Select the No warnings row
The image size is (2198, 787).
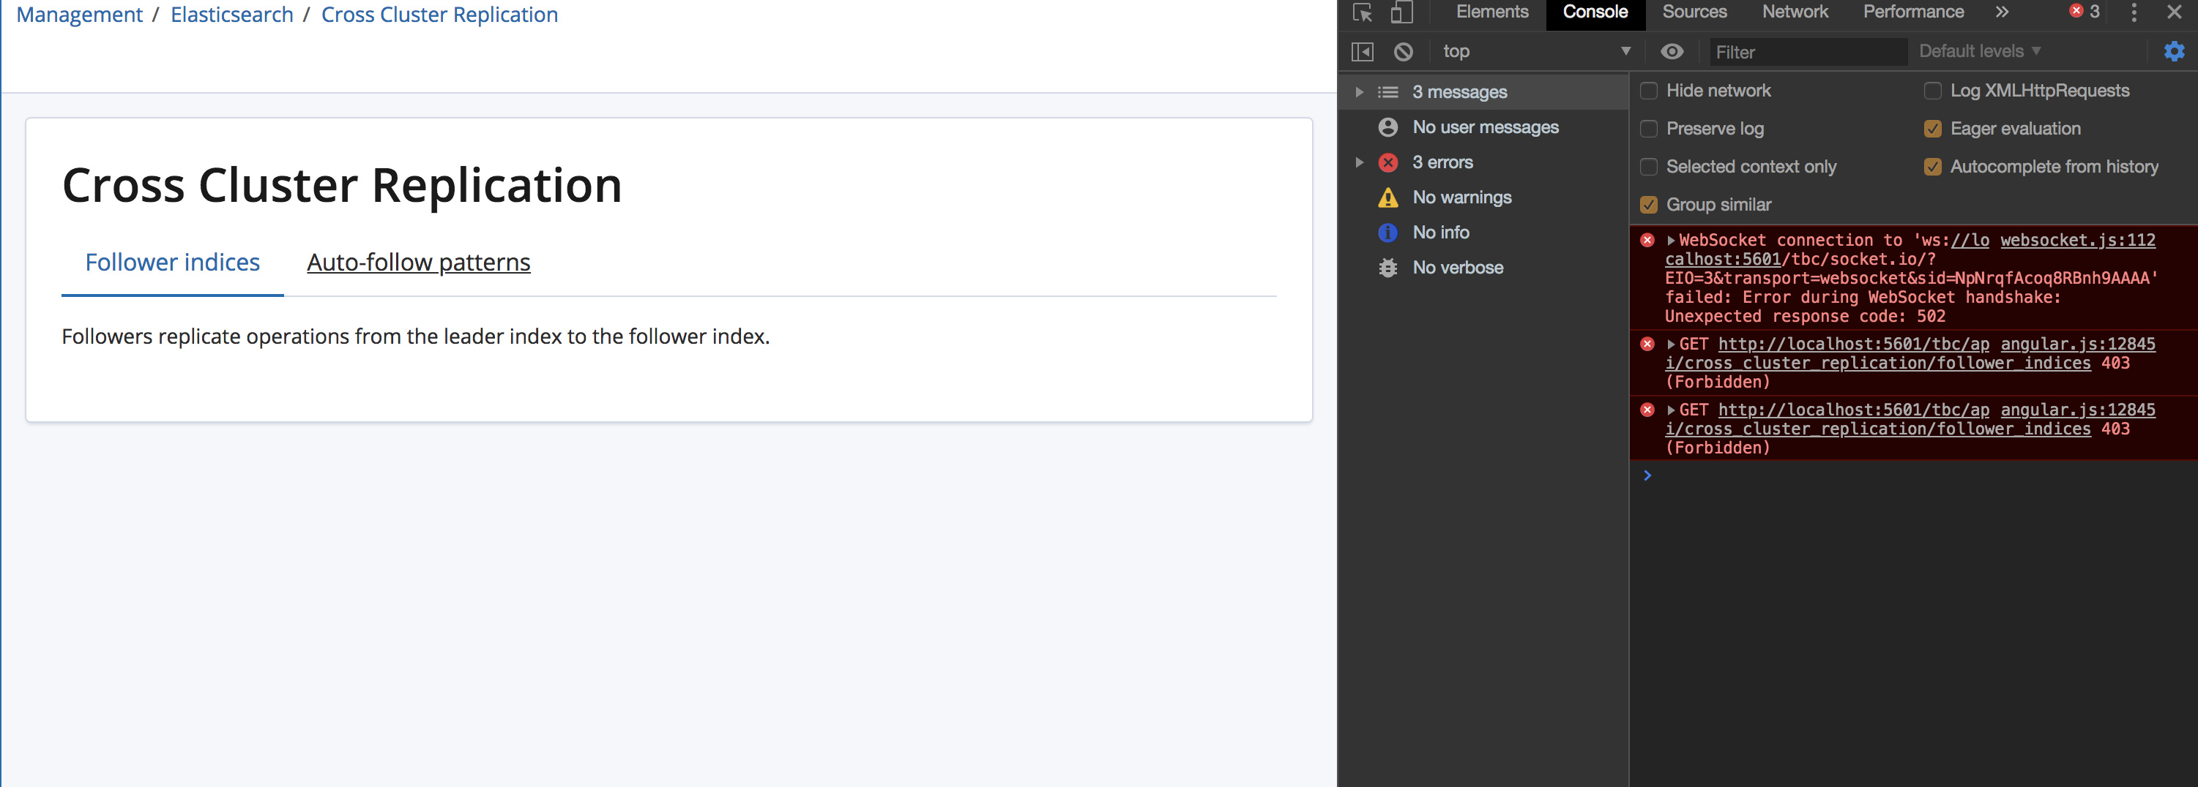coord(1483,197)
